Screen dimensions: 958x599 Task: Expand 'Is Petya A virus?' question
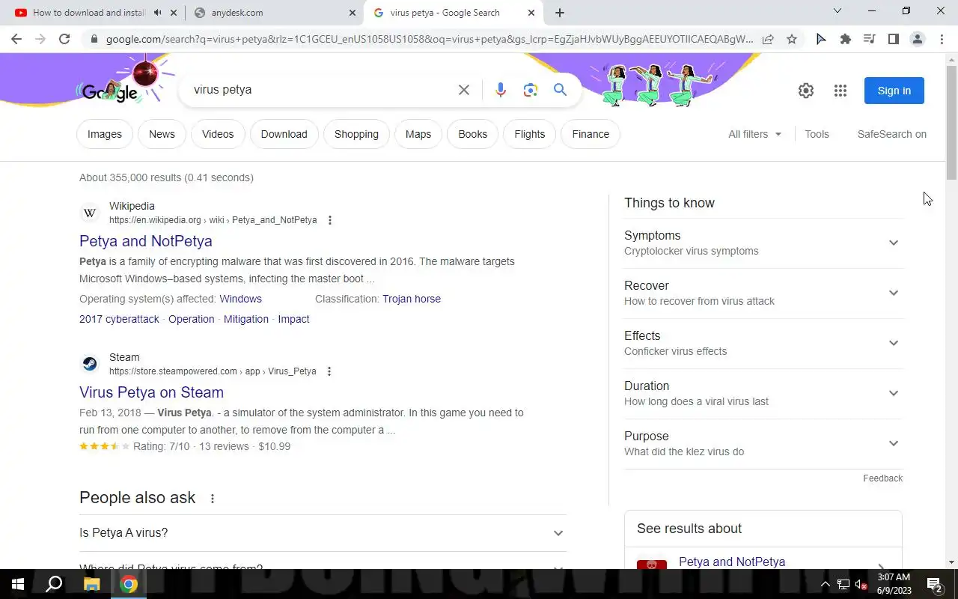click(x=323, y=533)
